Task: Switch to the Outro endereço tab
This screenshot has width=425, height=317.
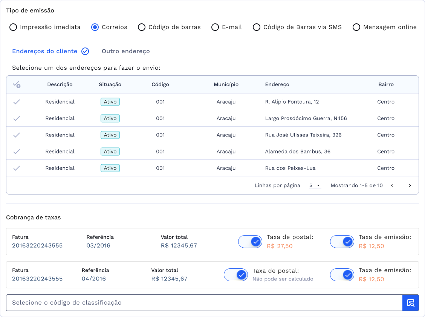Action: (x=126, y=51)
